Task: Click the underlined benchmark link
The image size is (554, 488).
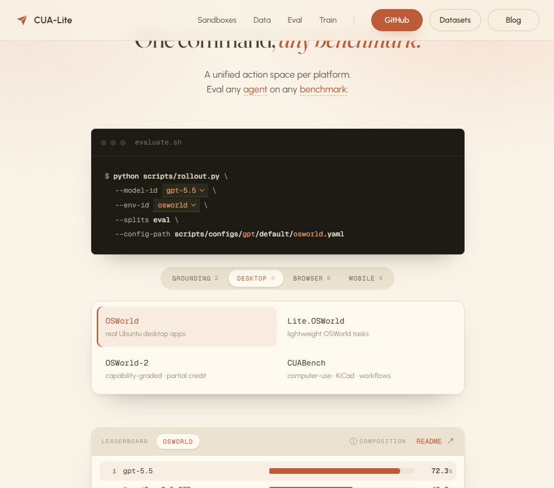Action: pyautogui.click(x=323, y=90)
